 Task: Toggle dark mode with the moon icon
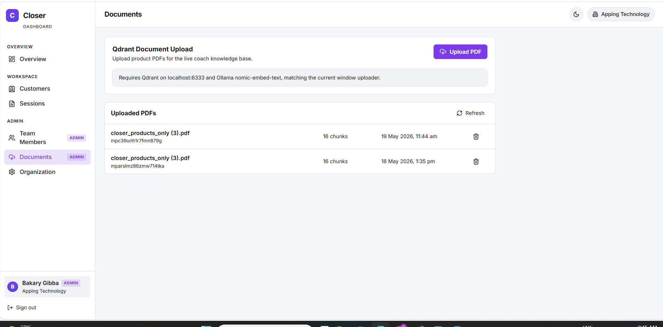[x=576, y=14]
